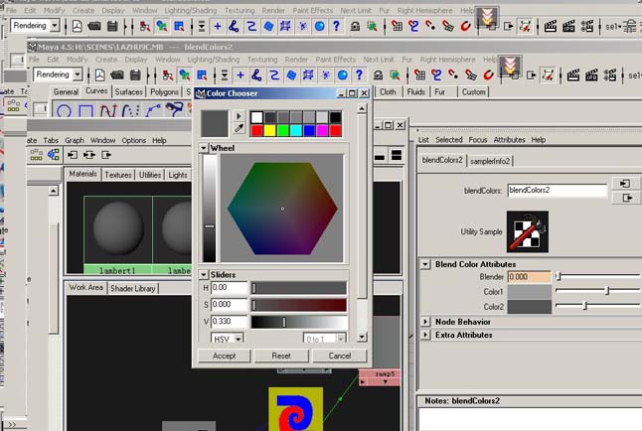The image size is (642, 431).
Task: Select the black palette swatch
Action: click(335, 117)
